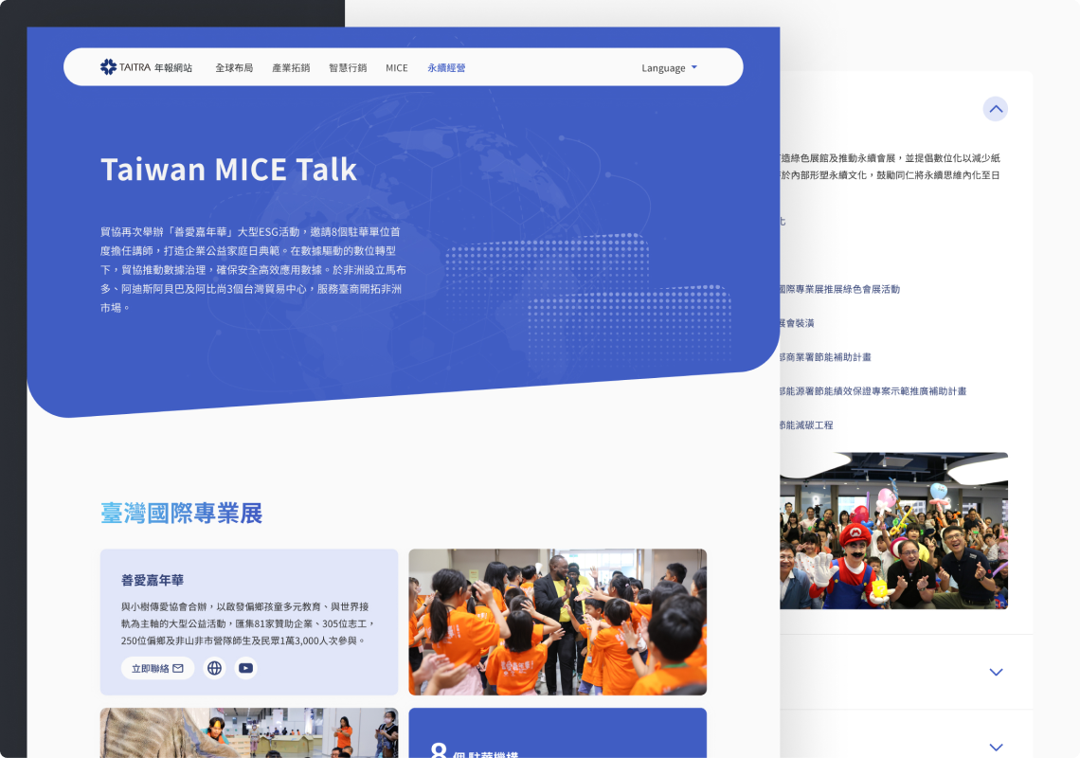Click the orange-shirt children photo
The image size is (1080, 758).
[x=557, y=622]
